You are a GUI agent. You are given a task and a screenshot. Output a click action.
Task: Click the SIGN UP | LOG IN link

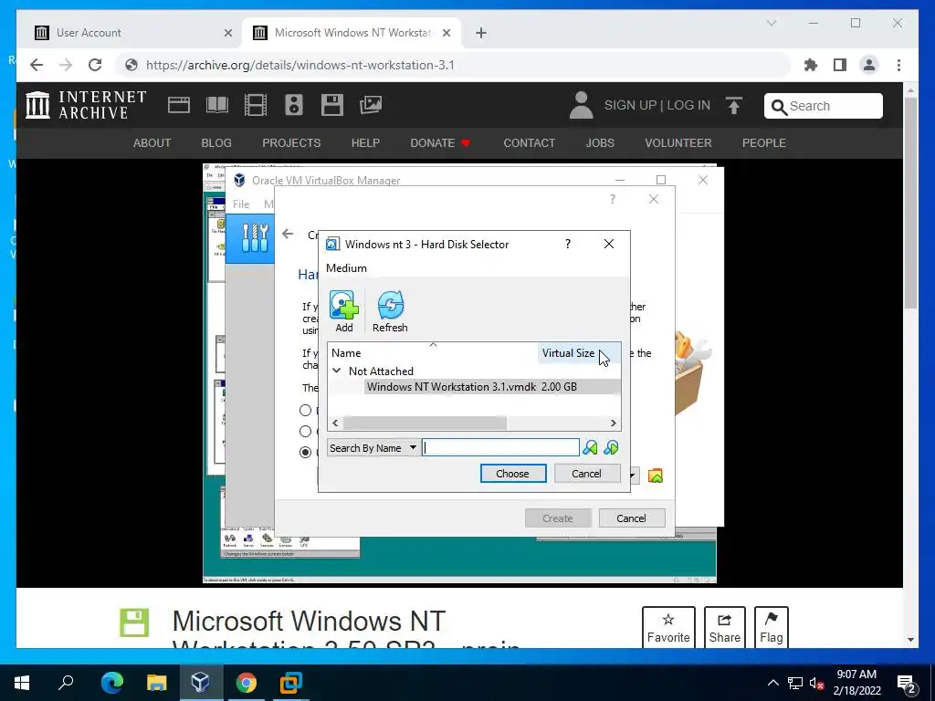point(657,106)
